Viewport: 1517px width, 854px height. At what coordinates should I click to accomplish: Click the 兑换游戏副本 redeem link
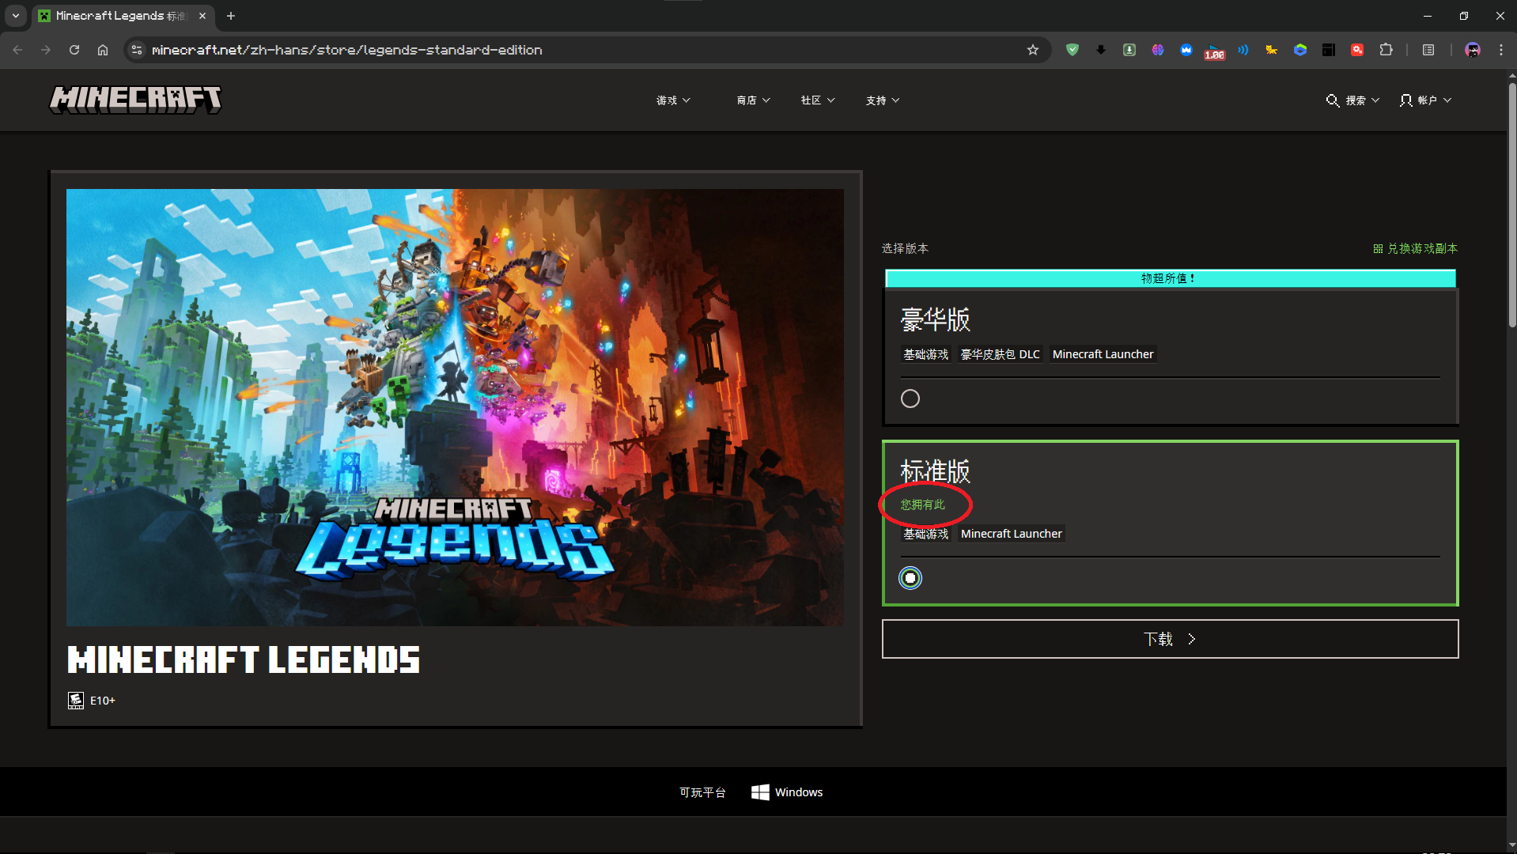click(x=1416, y=248)
